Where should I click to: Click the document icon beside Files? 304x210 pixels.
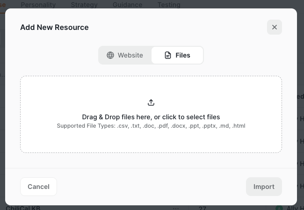168,55
